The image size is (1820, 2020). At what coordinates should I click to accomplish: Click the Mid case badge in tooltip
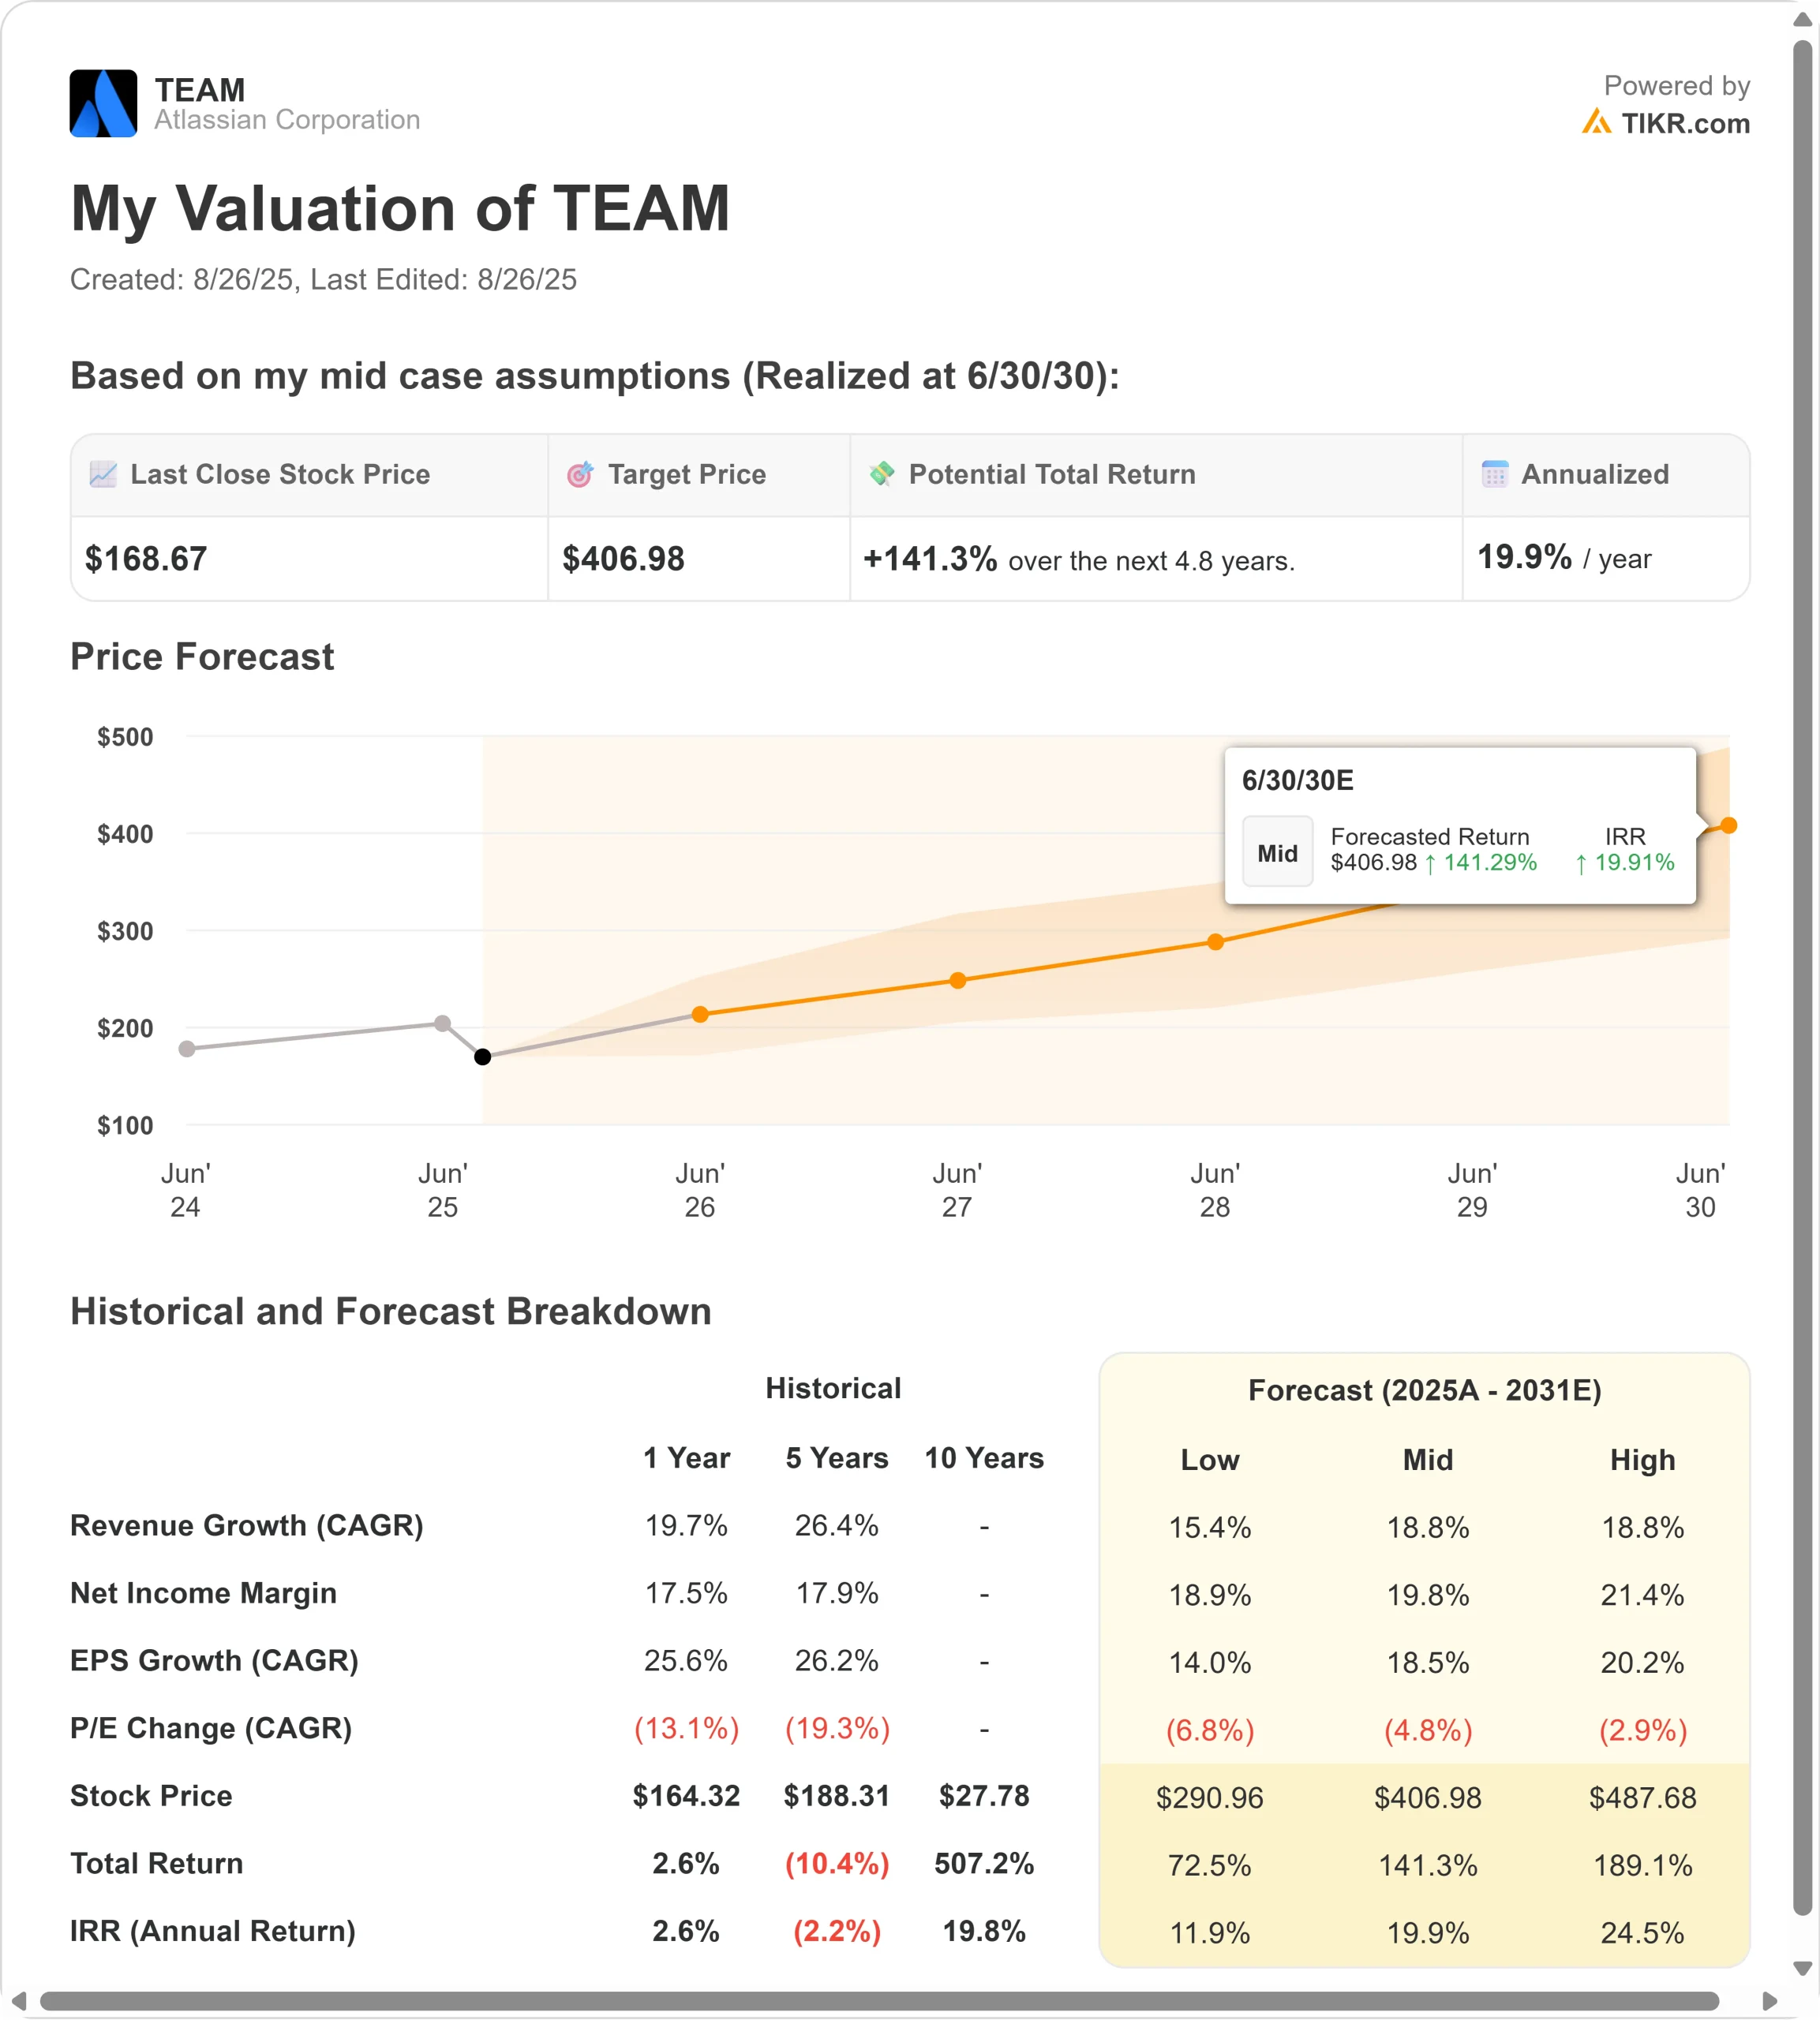tap(1277, 851)
